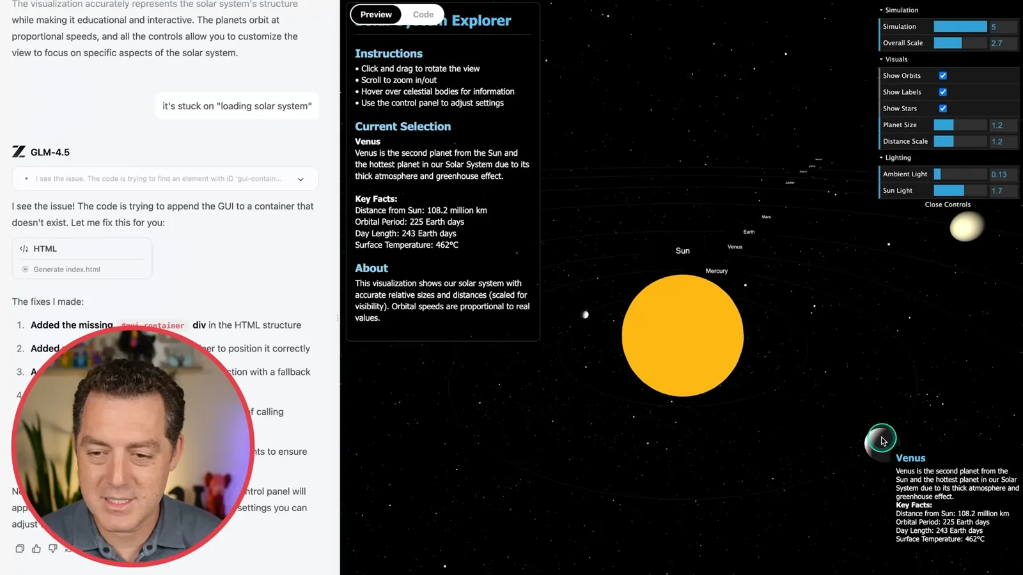This screenshot has height=575, width=1023.
Task: Click the Mars label
Action: coord(766,217)
